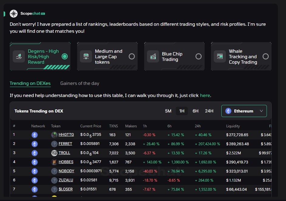Switch the timeframe to 24H

point(209,111)
